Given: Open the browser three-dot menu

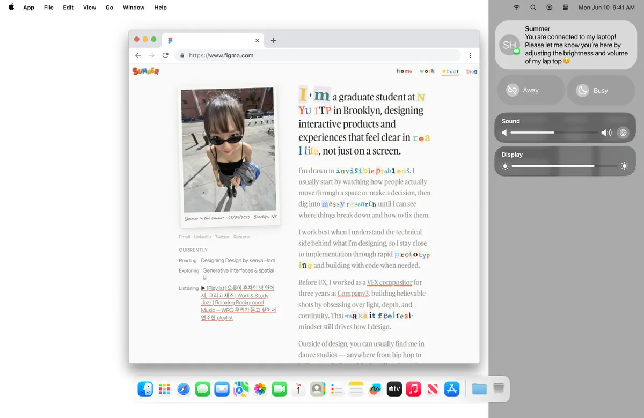Looking at the screenshot, I should [x=470, y=55].
